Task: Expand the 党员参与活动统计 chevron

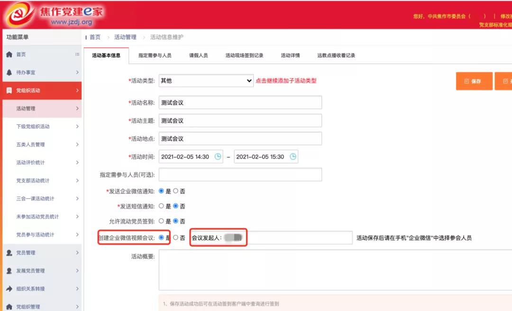Action: click(x=77, y=235)
